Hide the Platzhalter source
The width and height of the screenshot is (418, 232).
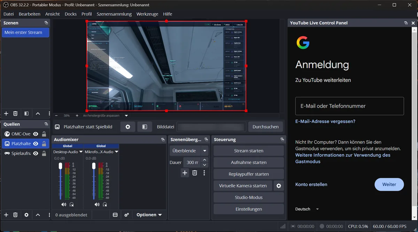coord(36,144)
